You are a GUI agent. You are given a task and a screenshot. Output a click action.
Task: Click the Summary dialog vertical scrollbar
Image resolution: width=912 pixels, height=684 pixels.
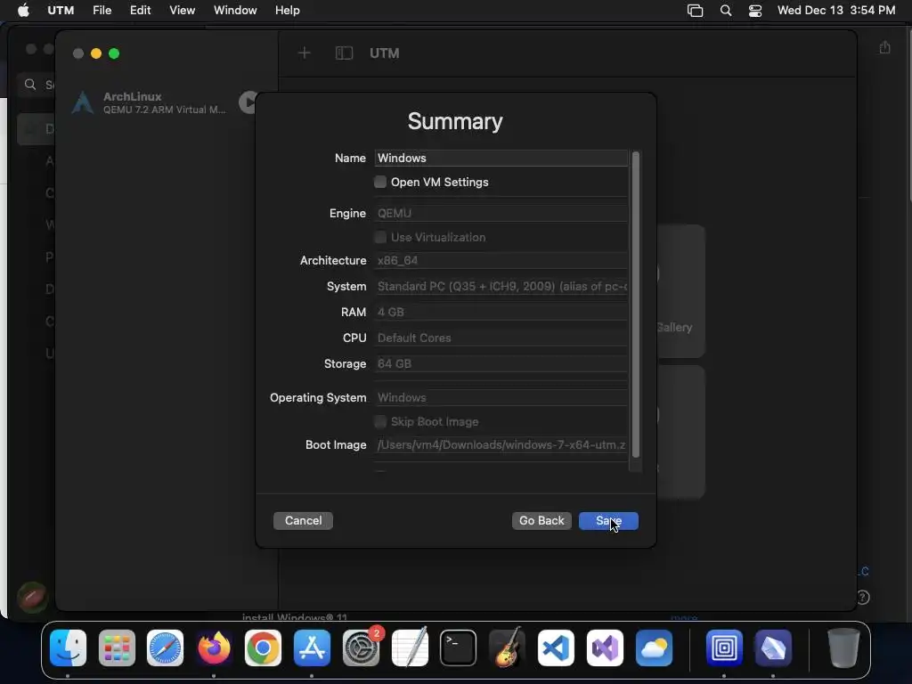point(636,305)
